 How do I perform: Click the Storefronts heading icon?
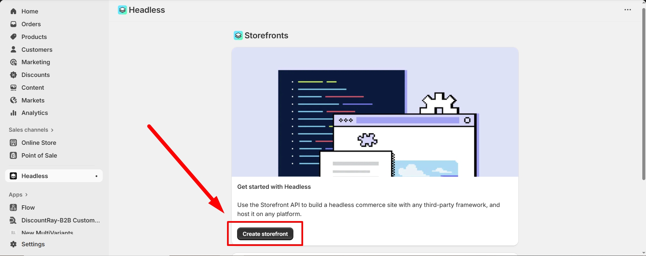point(238,35)
